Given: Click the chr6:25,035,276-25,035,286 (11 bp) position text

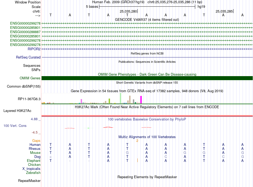Looking at the screenshot, I should point(175,2).
